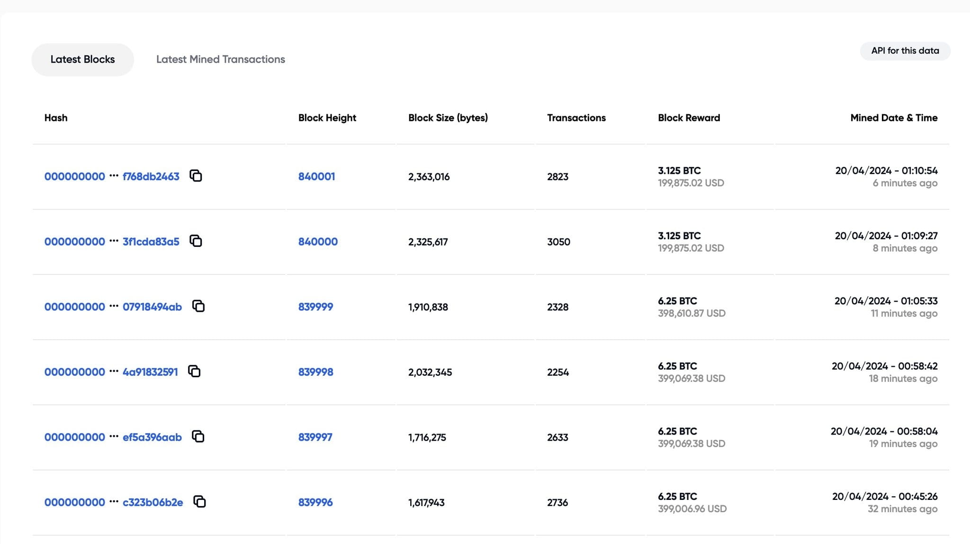The height and width of the screenshot is (544, 970).
Task: View block 839998 details
Action: tap(315, 372)
